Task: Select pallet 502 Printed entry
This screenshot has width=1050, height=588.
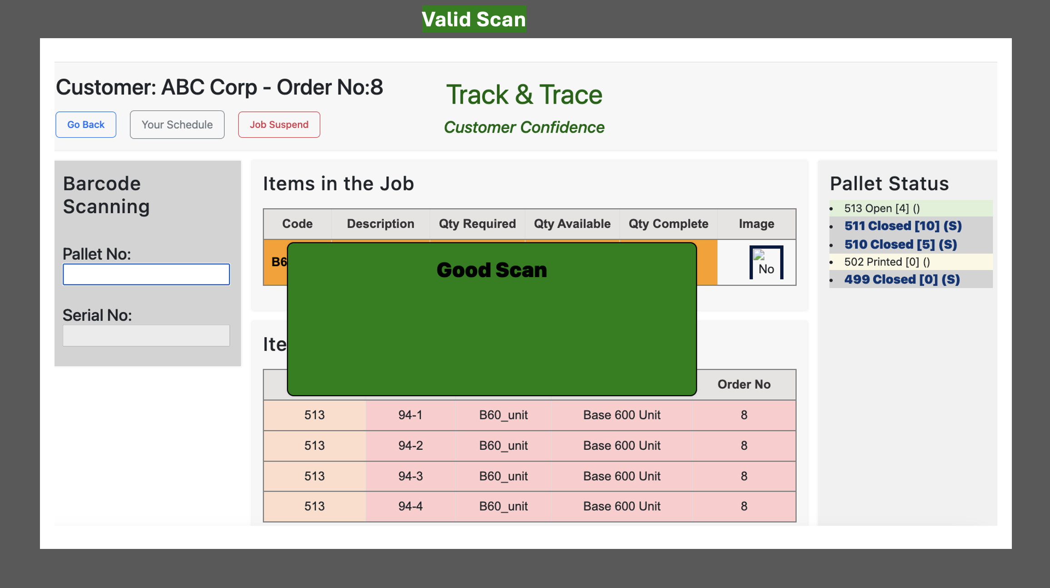Action: [x=887, y=262]
